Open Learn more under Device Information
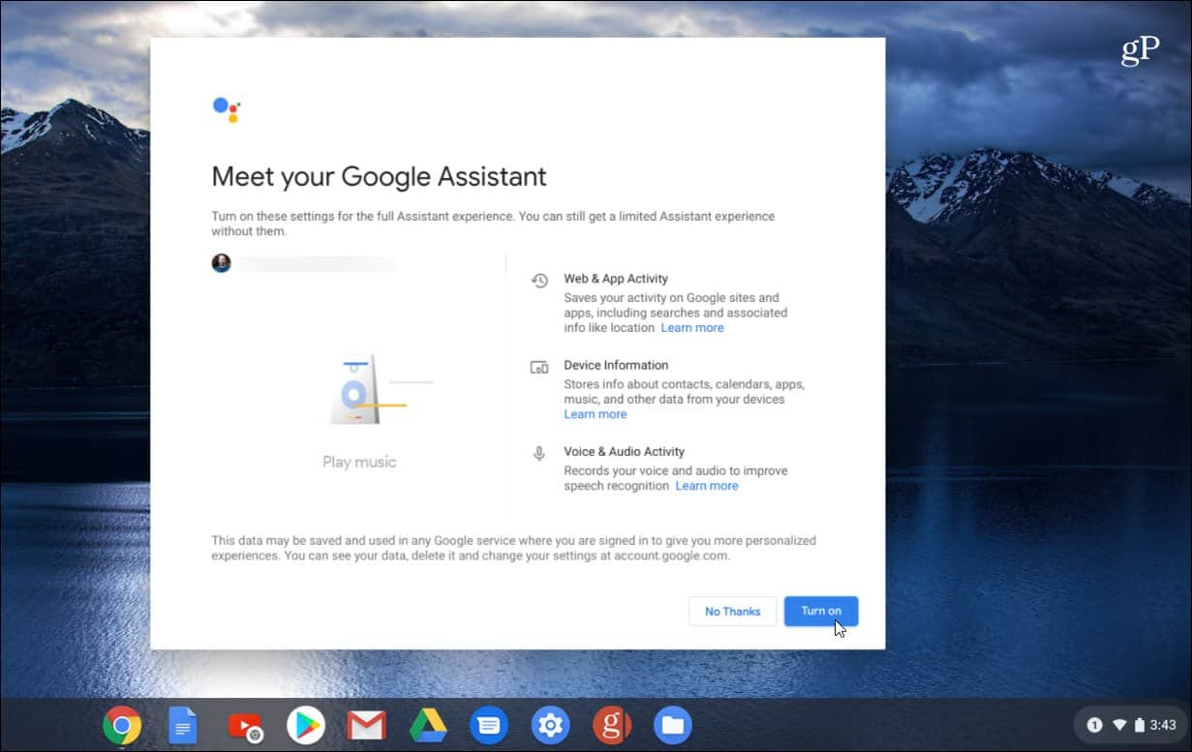Image resolution: width=1192 pixels, height=752 pixels. click(595, 414)
